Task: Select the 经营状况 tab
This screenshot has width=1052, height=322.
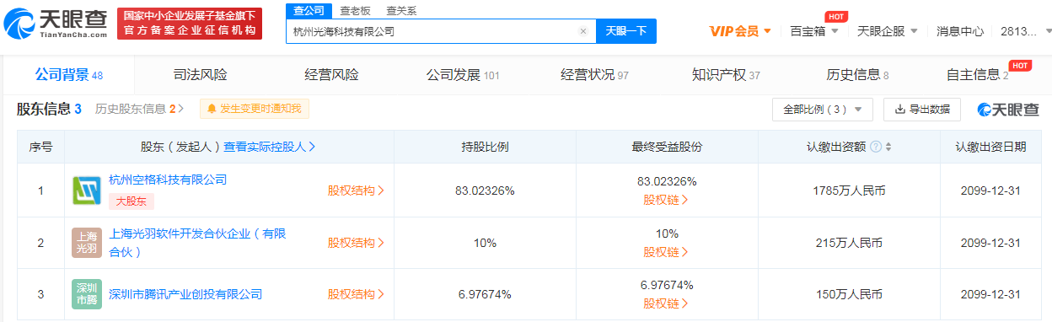Action: 594,75
